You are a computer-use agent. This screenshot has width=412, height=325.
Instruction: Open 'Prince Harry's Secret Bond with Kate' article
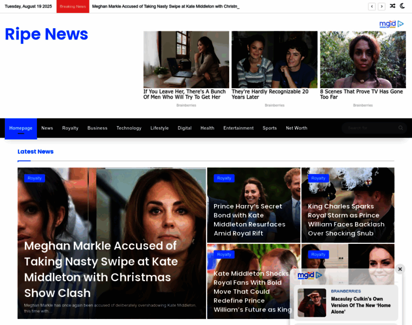pos(249,220)
